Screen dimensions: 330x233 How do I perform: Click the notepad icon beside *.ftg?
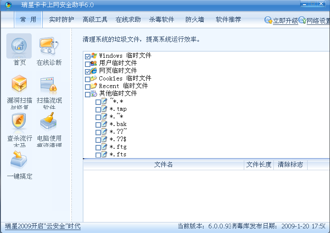[x=104, y=146]
